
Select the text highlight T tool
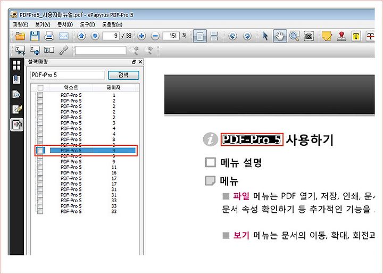pos(356,36)
